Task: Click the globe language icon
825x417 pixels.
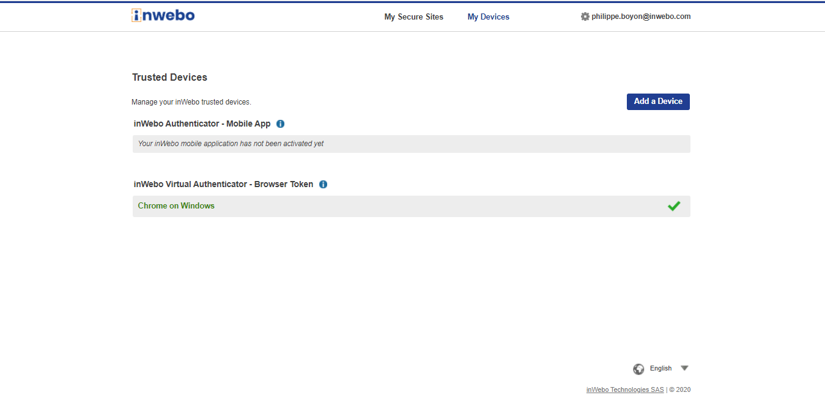Action: [638, 369]
